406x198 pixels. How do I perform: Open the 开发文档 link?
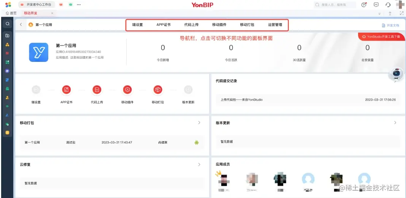click(x=390, y=25)
